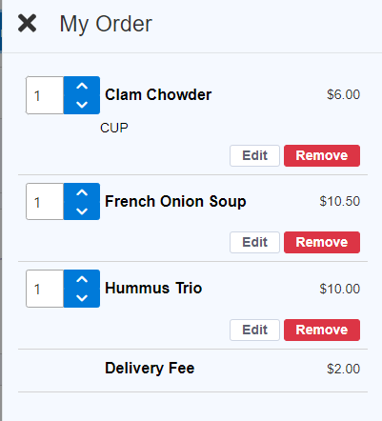Increase Clam Chowder quantity with up arrow
Viewport: 382px width, 421px height.
pyautogui.click(x=82, y=86)
